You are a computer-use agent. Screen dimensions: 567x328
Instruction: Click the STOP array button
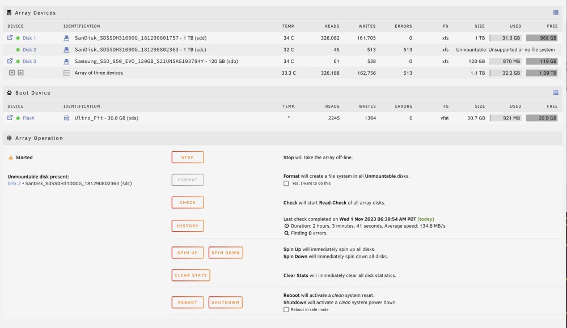pyautogui.click(x=188, y=157)
